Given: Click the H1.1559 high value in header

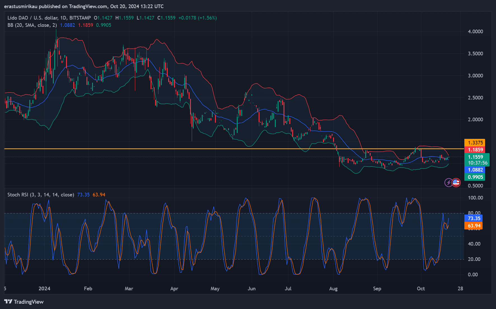Looking at the screenshot, I should 125,18.
